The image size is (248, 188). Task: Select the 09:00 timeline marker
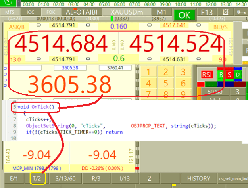165,4
